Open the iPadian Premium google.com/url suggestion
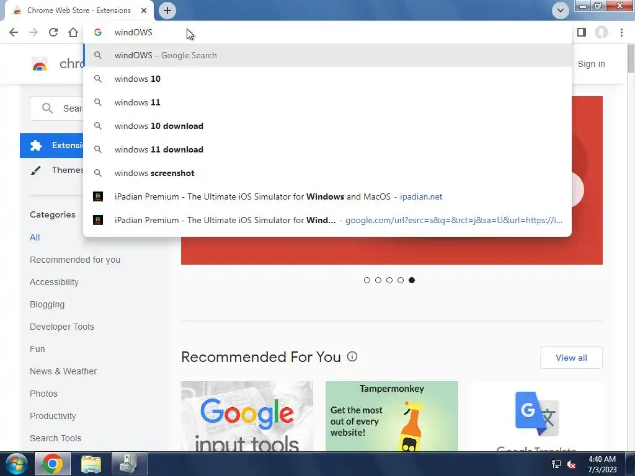Image resolution: width=635 pixels, height=476 pixels. point(327,220)
